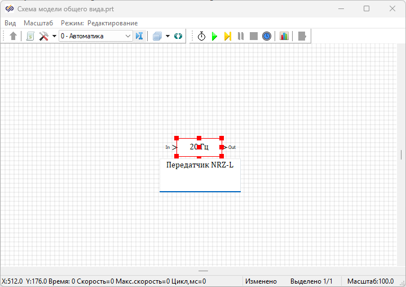The image size is (406, 287).
Task: Expand the tools icon dropdown arrow
Action: (x=54, y=36)
